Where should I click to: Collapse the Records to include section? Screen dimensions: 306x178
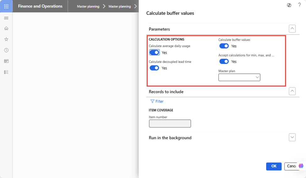[x=292, y=91]
